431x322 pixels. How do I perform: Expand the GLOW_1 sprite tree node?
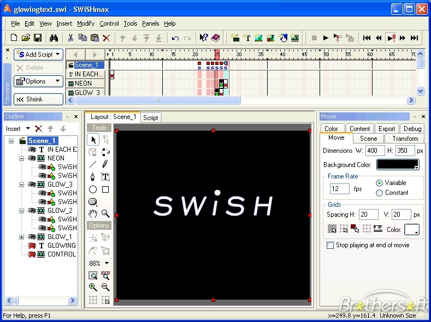[x=21, y=237]
